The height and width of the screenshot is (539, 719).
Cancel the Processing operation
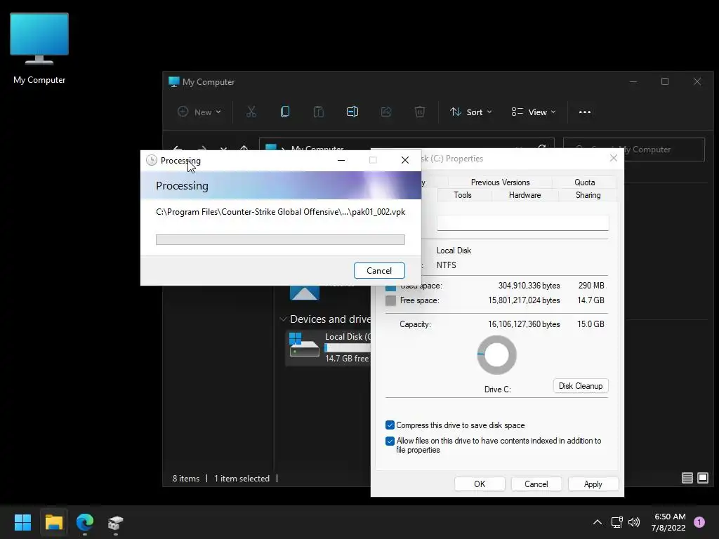pyautogui.click(x=379, y=270)
